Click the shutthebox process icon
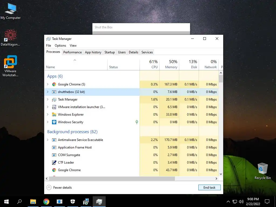276x207 pixels. pos(54,92)
